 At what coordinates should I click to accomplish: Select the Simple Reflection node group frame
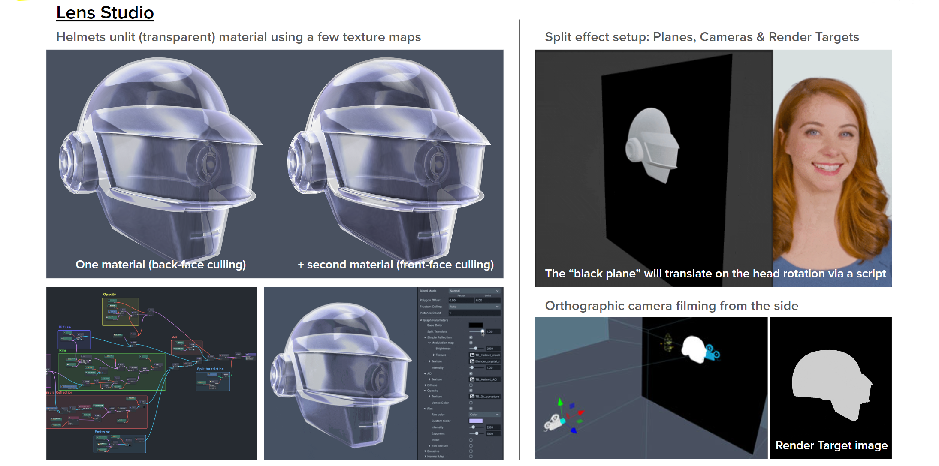click(x=97, y=412)
